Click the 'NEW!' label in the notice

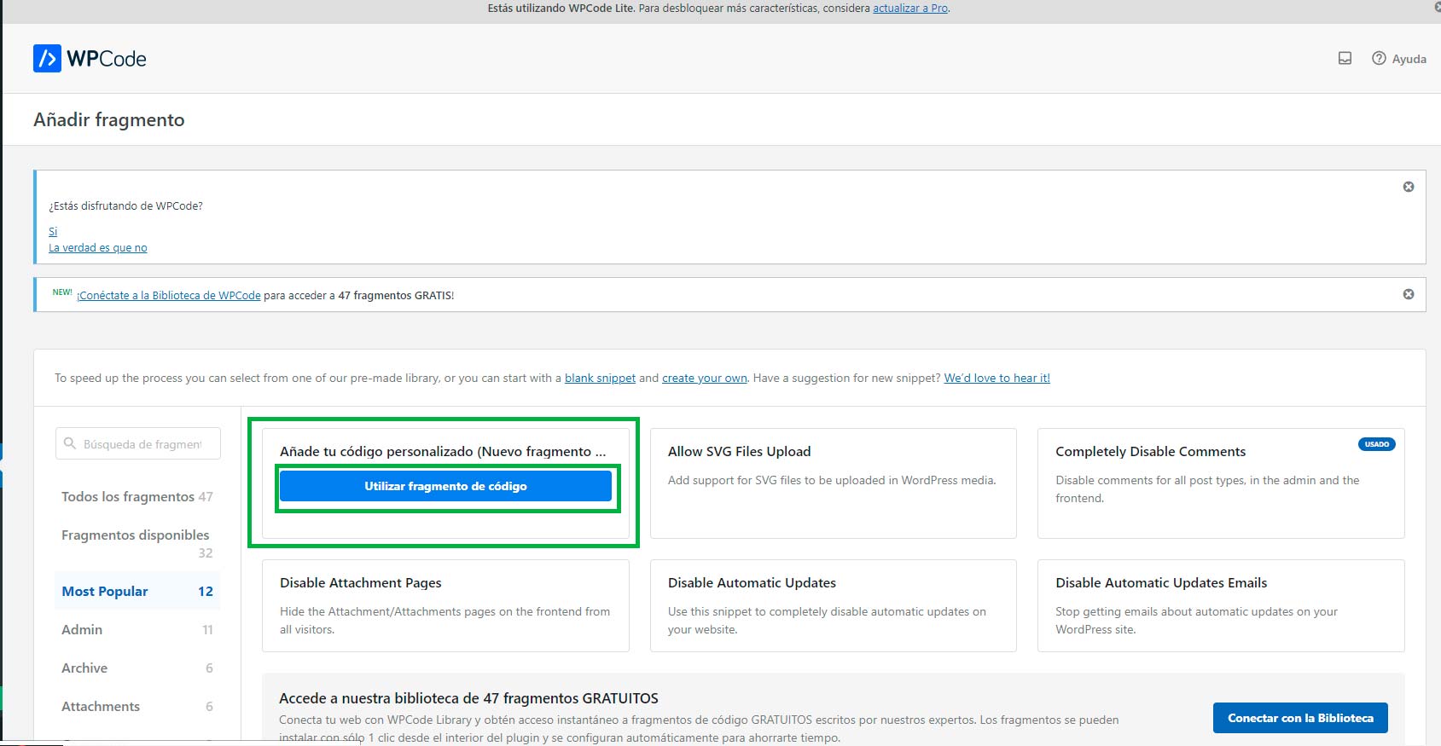pos(62,292)
